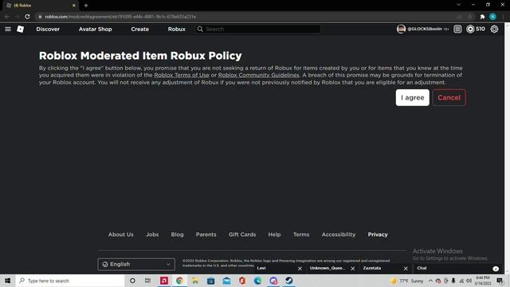This screenshot has width=510, height=287.
Task: Open Office app from taskbar
Action: tap(242, 281)
